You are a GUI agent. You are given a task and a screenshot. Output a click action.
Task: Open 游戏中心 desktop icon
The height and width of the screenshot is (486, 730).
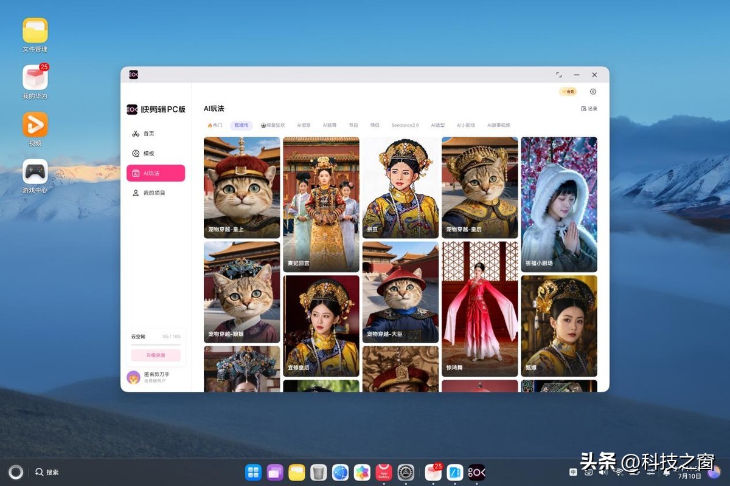coord(35,171)
